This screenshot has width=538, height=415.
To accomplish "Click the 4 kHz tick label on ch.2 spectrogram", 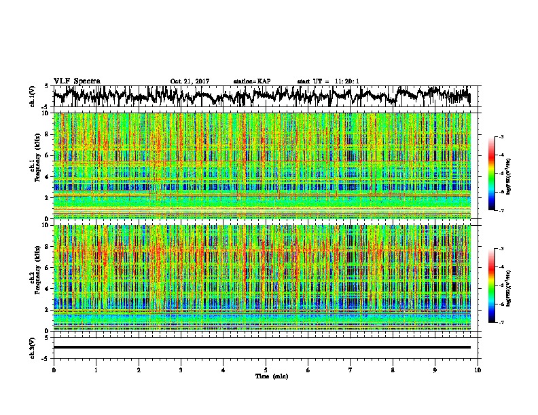I will point(48,289).
